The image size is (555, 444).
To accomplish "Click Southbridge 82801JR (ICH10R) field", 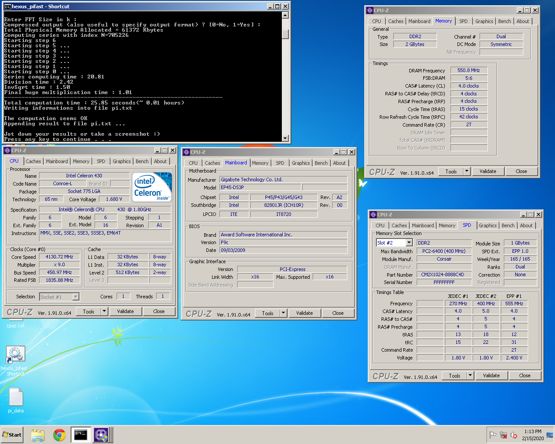I will tap(284, 205).
